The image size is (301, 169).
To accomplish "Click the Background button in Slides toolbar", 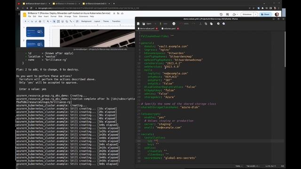I will 86,21.
